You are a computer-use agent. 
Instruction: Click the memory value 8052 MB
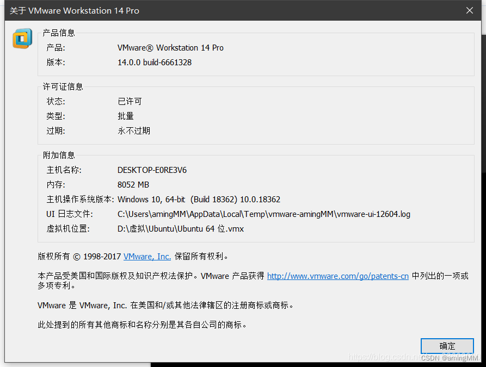133,185
